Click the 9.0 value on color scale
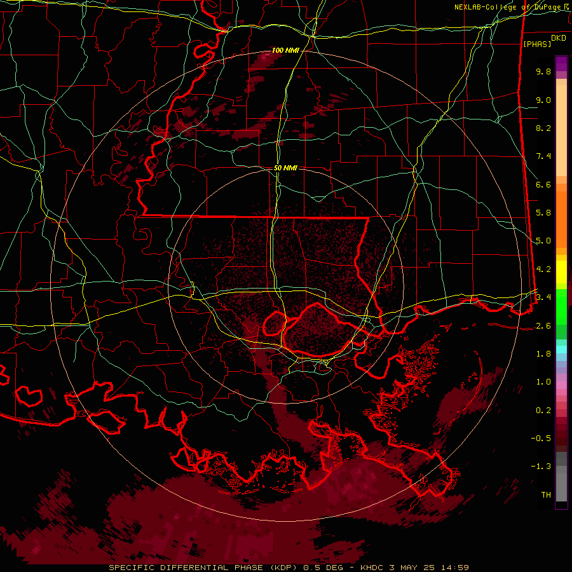Screen dimensions: 572x572 (x=543, y=100)
